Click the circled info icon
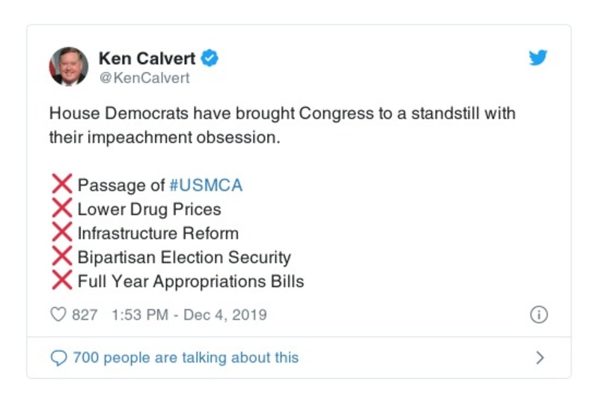The height and width of the screenshot is (403, 598). (539, 315)
